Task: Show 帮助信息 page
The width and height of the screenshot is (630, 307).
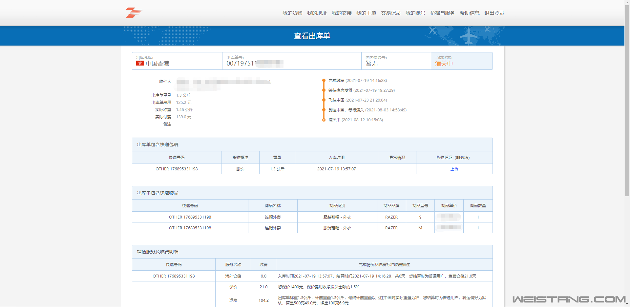Action: coord(469,13)
